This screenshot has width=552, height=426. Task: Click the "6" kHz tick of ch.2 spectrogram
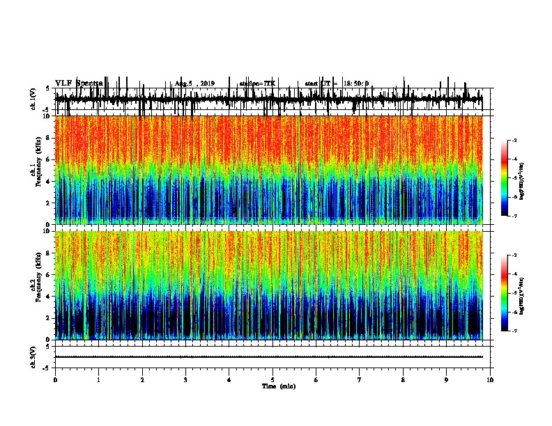point(49,275)
